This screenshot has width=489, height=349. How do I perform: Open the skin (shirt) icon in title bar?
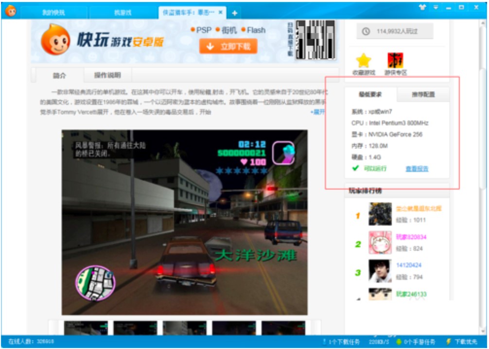point(422,7)
